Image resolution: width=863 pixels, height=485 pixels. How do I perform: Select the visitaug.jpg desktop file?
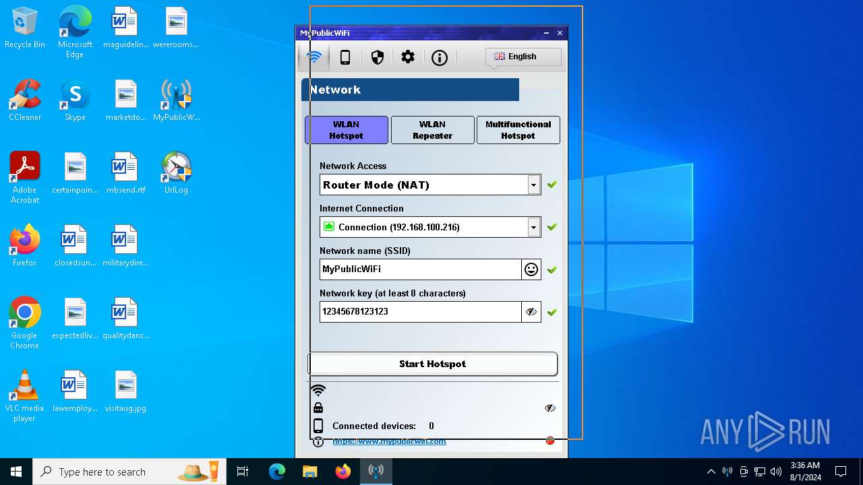coord(126,392)
